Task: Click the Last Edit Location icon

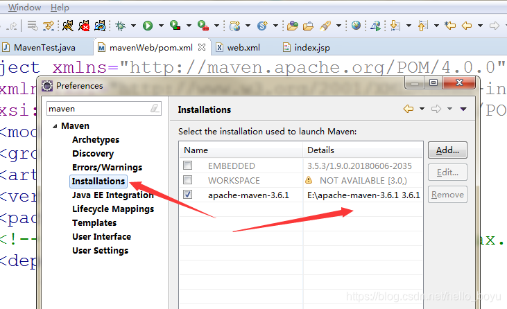Action: [x=450, y=25]
